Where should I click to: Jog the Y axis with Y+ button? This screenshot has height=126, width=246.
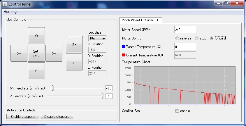(x=36, y=36)
